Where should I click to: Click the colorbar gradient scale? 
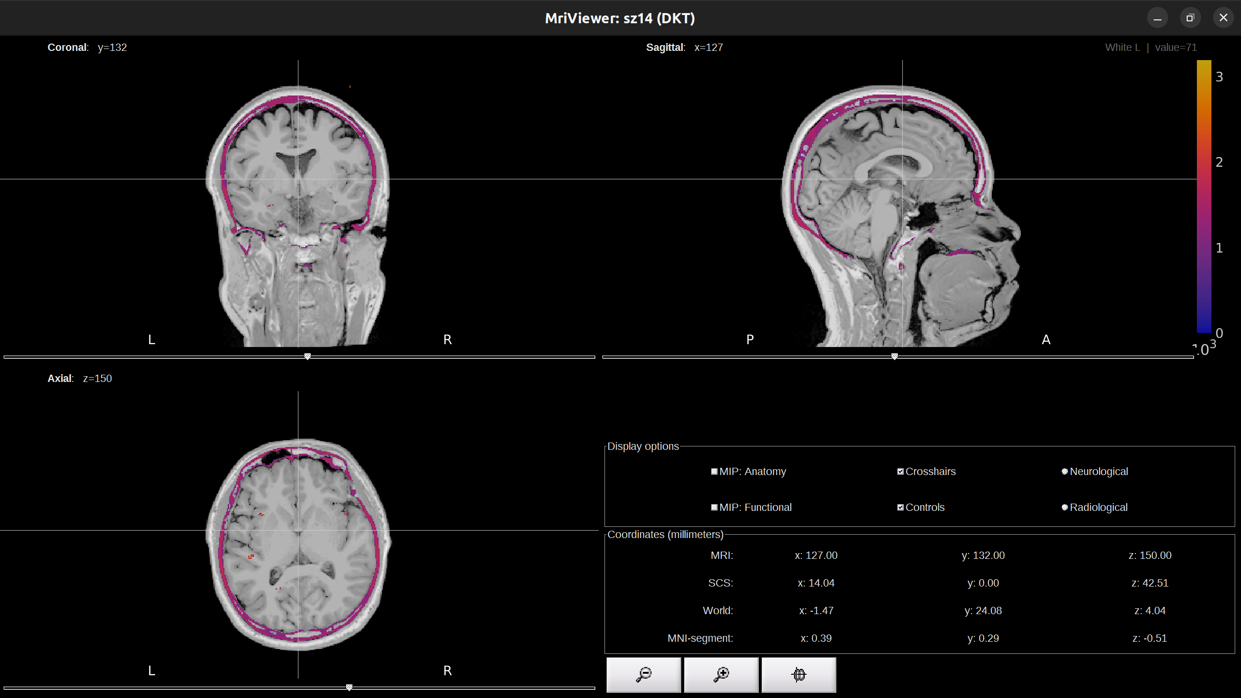tap(1204, 196)
